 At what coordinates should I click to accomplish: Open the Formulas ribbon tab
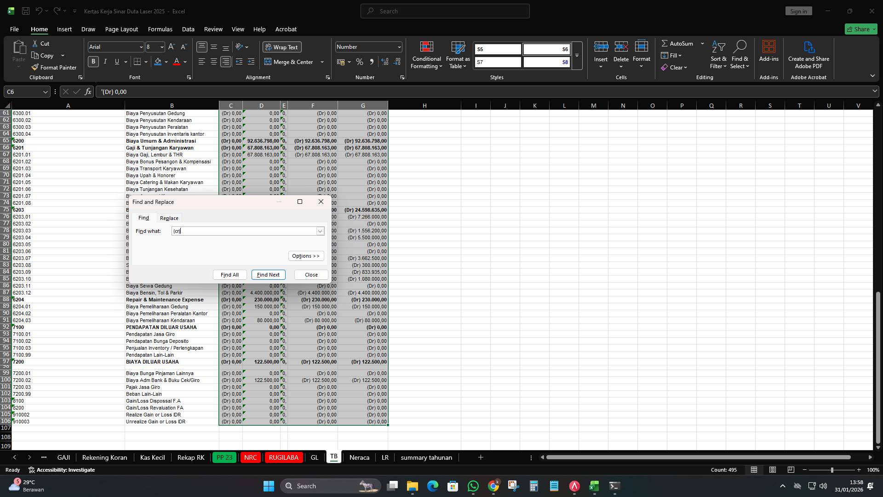(x=160, y=29)
